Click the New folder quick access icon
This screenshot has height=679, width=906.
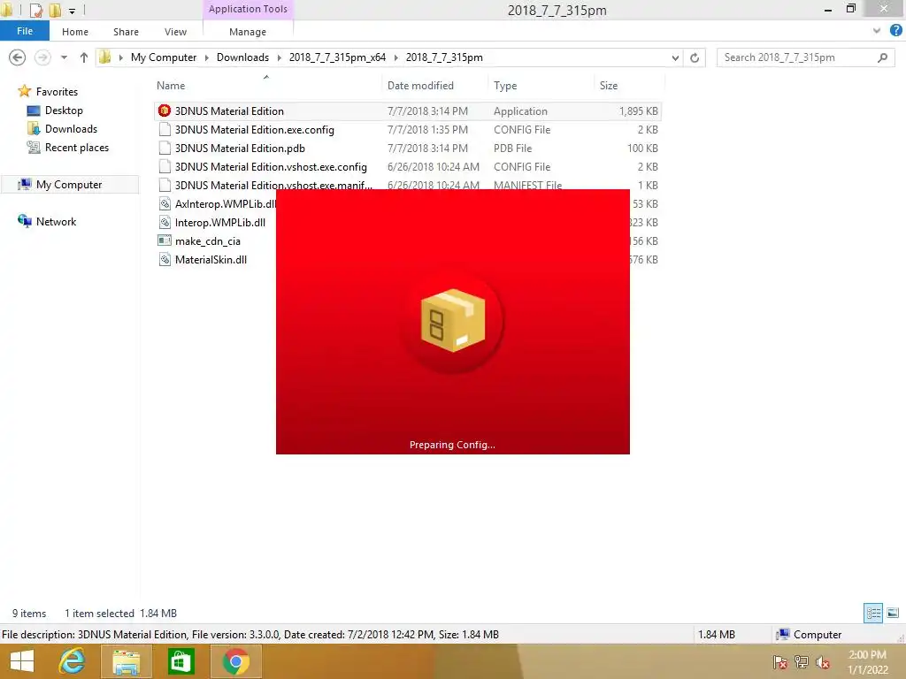tap(55, 10)
